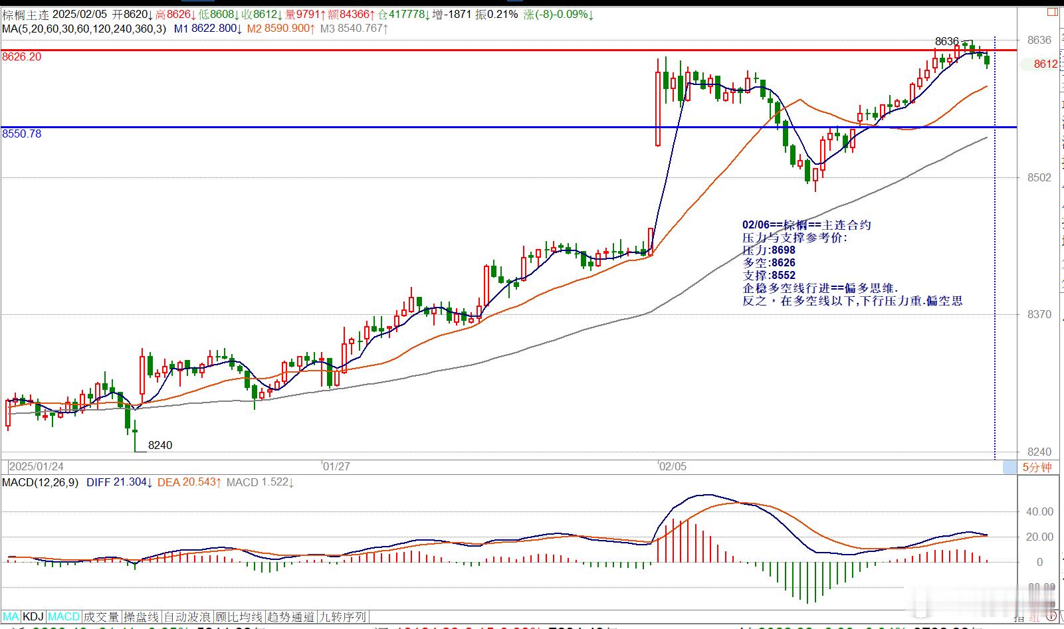Select the 九转序列 indicator tab
Viewport: 1064px width, 629px height.
[x=343, y=617]
